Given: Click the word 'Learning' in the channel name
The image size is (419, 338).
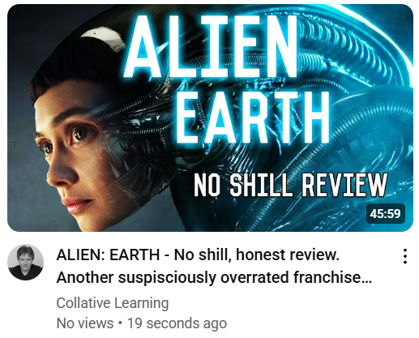Looking at the screenshot, I should (141, 303).
